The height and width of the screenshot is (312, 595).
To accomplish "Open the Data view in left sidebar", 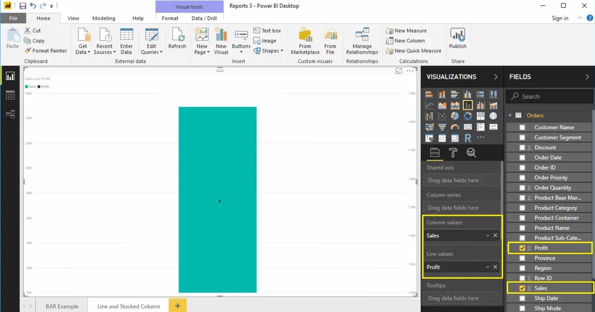I will (x=10, y=95).
